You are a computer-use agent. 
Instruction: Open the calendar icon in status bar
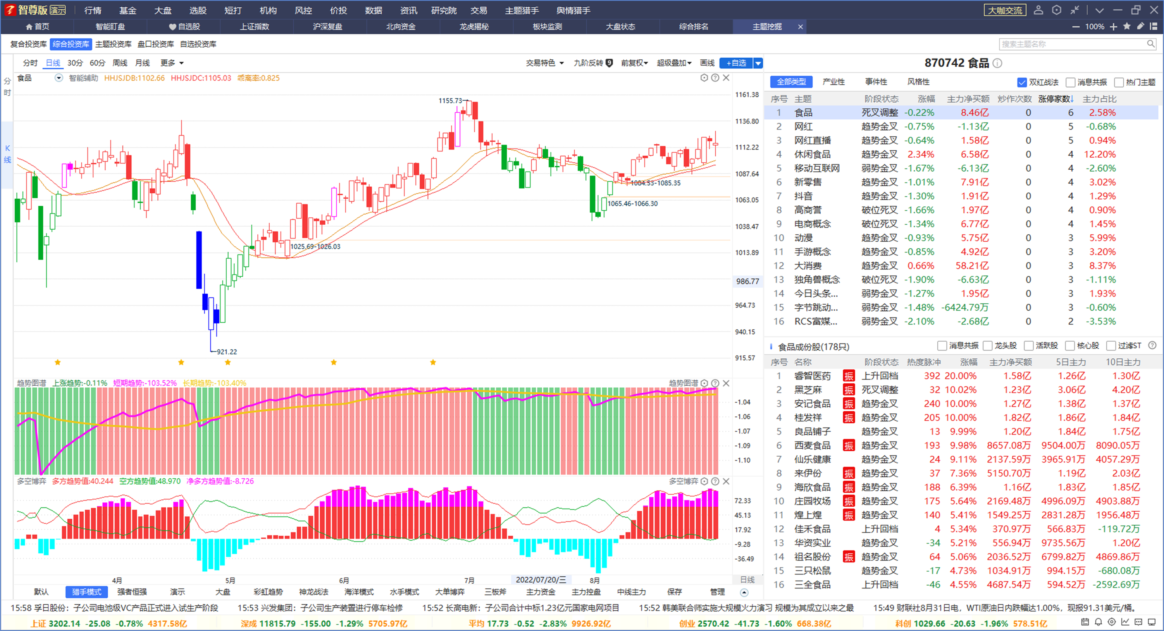click(1085, 622)
